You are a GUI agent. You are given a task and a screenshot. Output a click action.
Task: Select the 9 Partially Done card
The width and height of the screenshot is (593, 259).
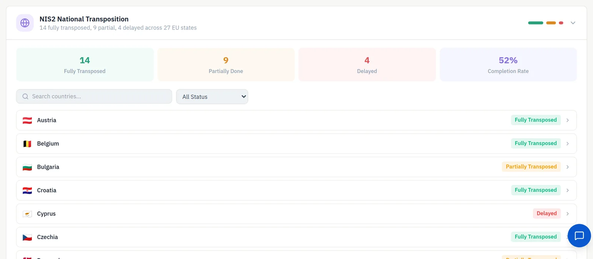pyautogui.click(x=226, y=64)
